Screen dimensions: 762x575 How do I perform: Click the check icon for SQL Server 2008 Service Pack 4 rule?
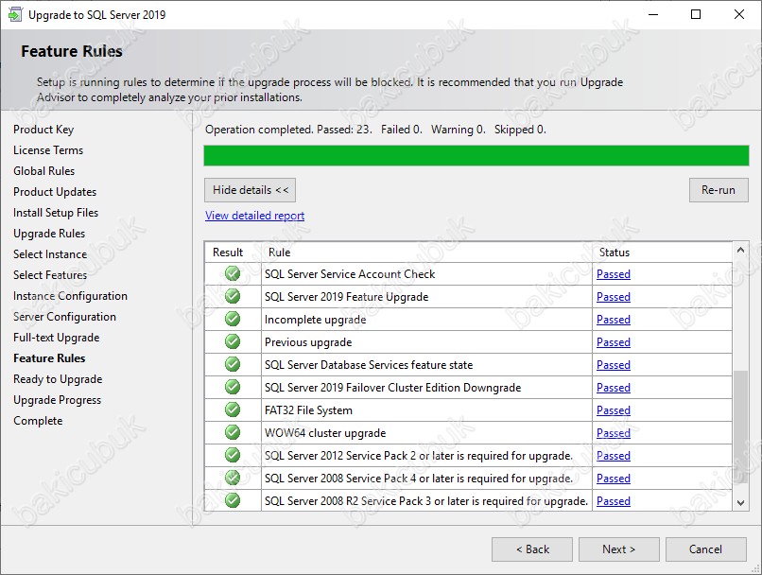[x=233, y=478]
